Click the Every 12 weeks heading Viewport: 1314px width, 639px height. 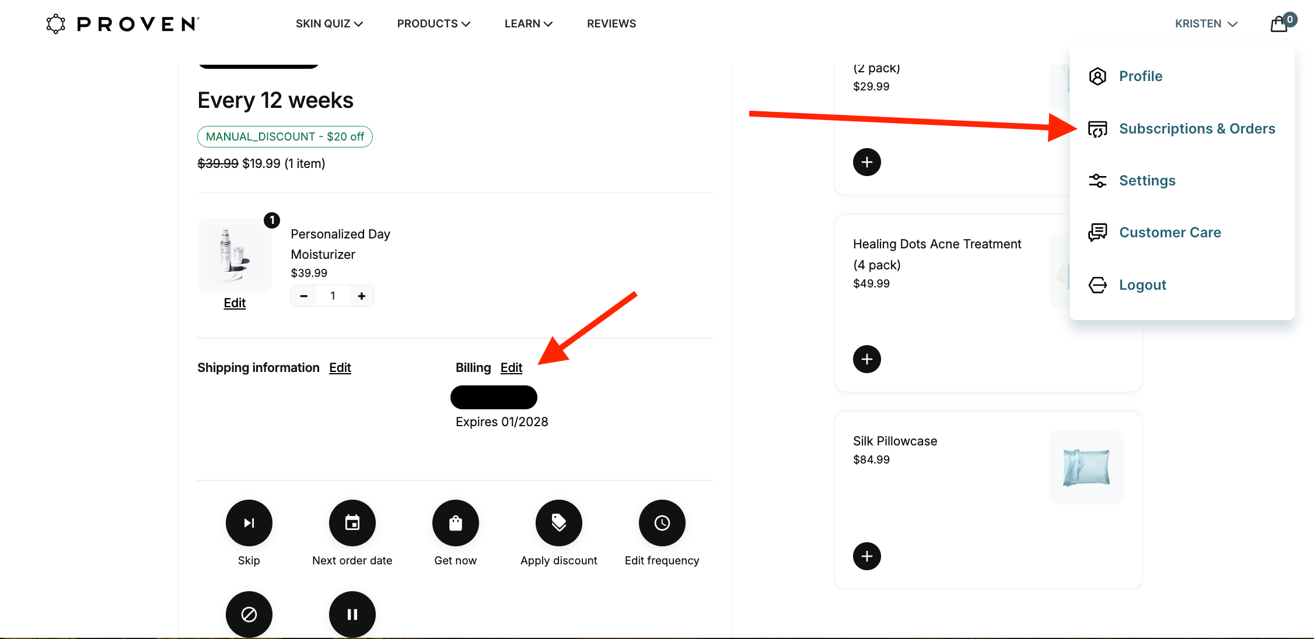[275, 101]
